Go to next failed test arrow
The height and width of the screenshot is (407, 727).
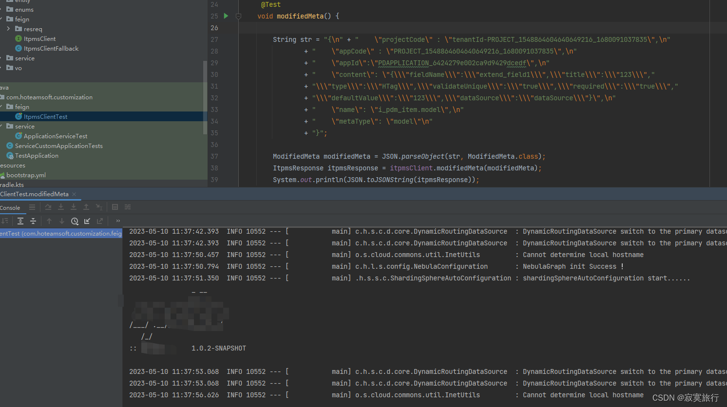coord(62,221)
